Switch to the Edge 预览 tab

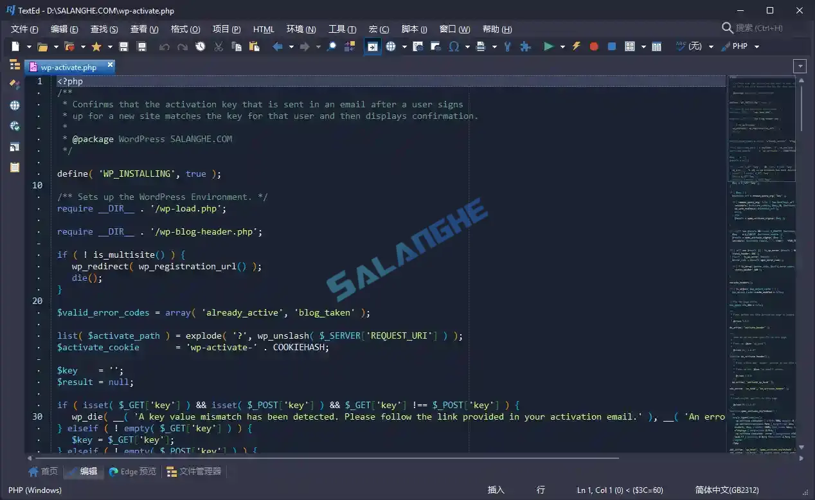click(132, 472)
